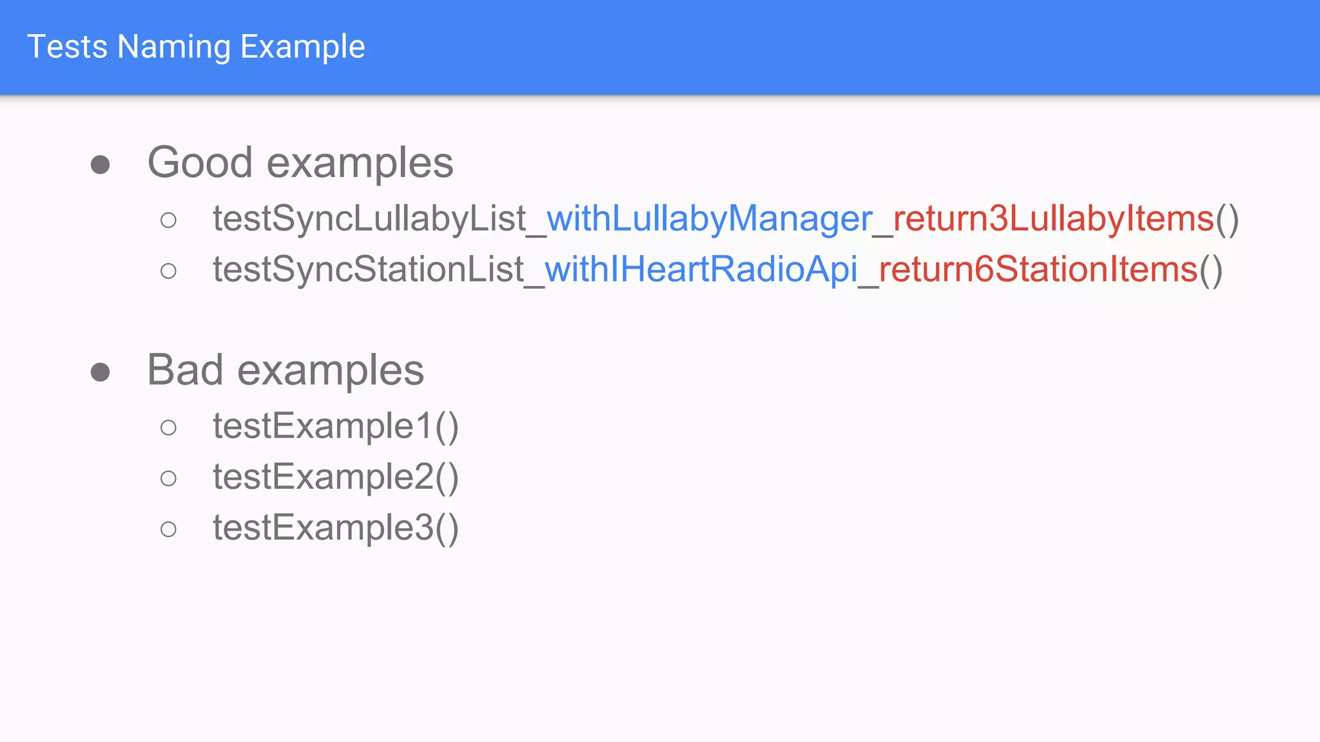The height and width of the screenshot is (742, 1320).
Task: Click the blue header bar background
Action: click(x=838, y=47)
